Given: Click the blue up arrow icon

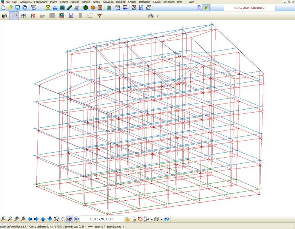Looking at the screenshot, I should pos(43,219).
